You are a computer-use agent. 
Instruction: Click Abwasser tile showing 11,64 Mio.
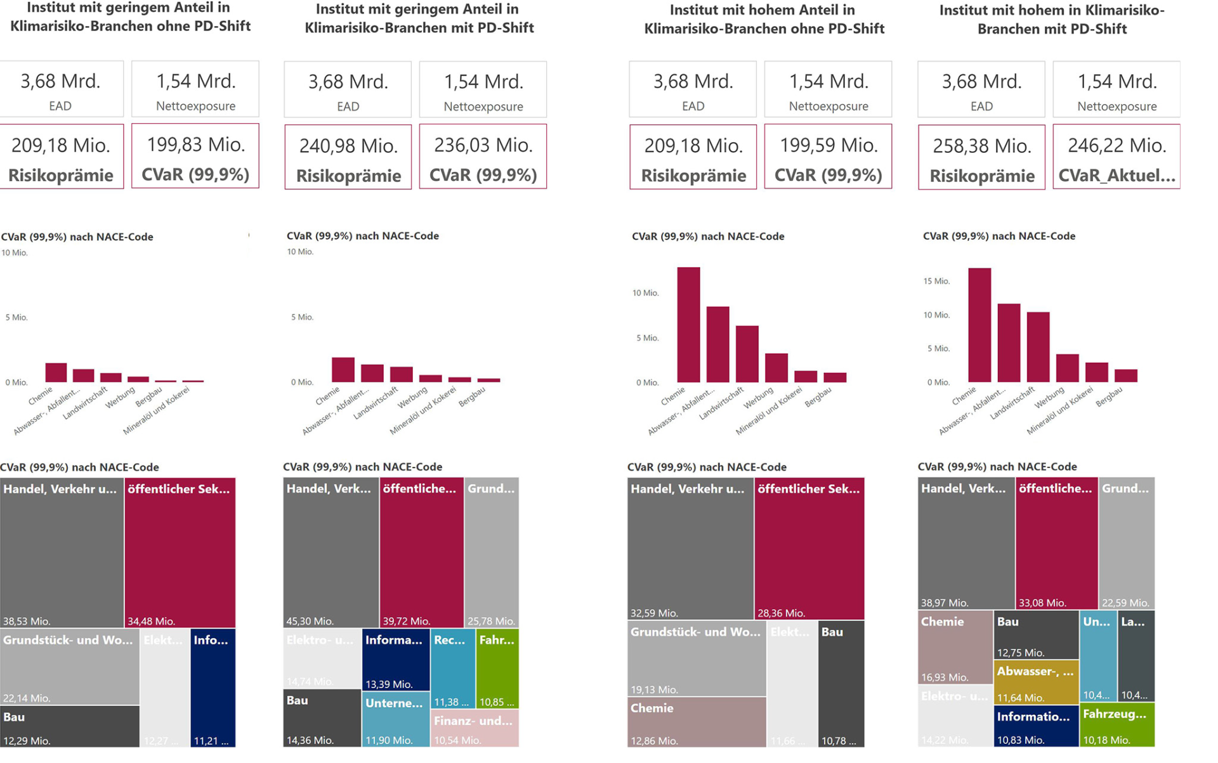1036,683
